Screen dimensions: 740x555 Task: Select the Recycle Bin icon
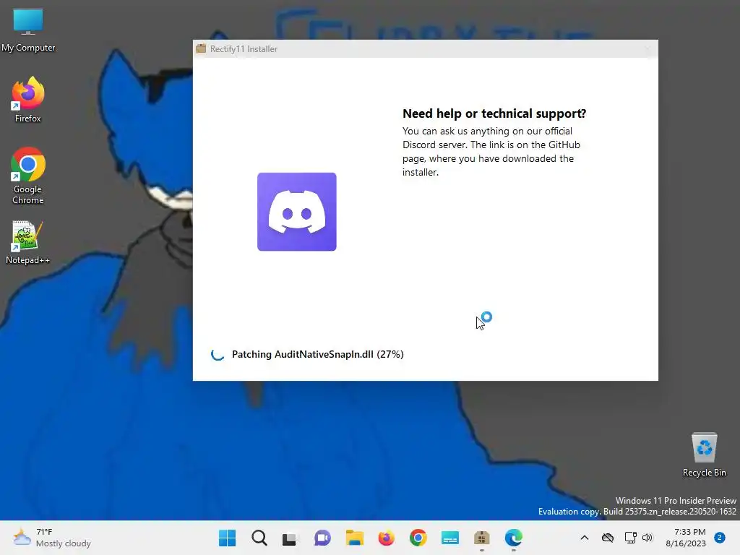coord(704,455)
